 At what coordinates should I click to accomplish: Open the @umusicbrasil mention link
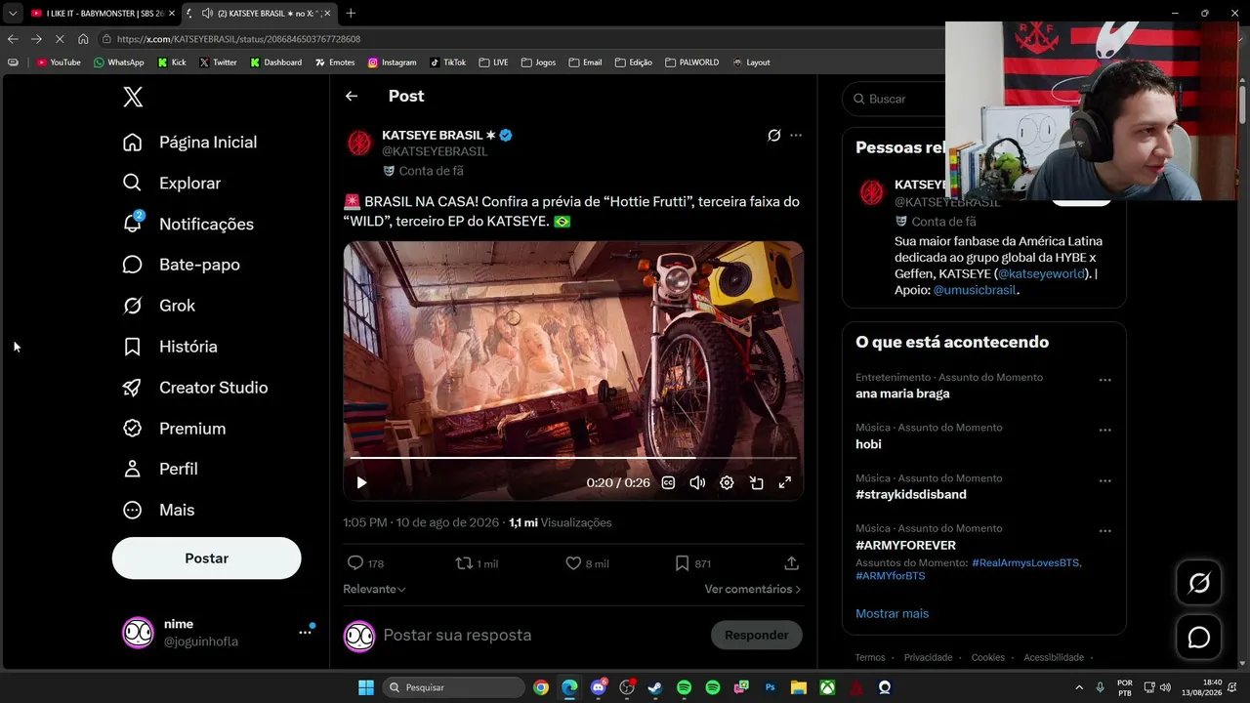(976, 291)
